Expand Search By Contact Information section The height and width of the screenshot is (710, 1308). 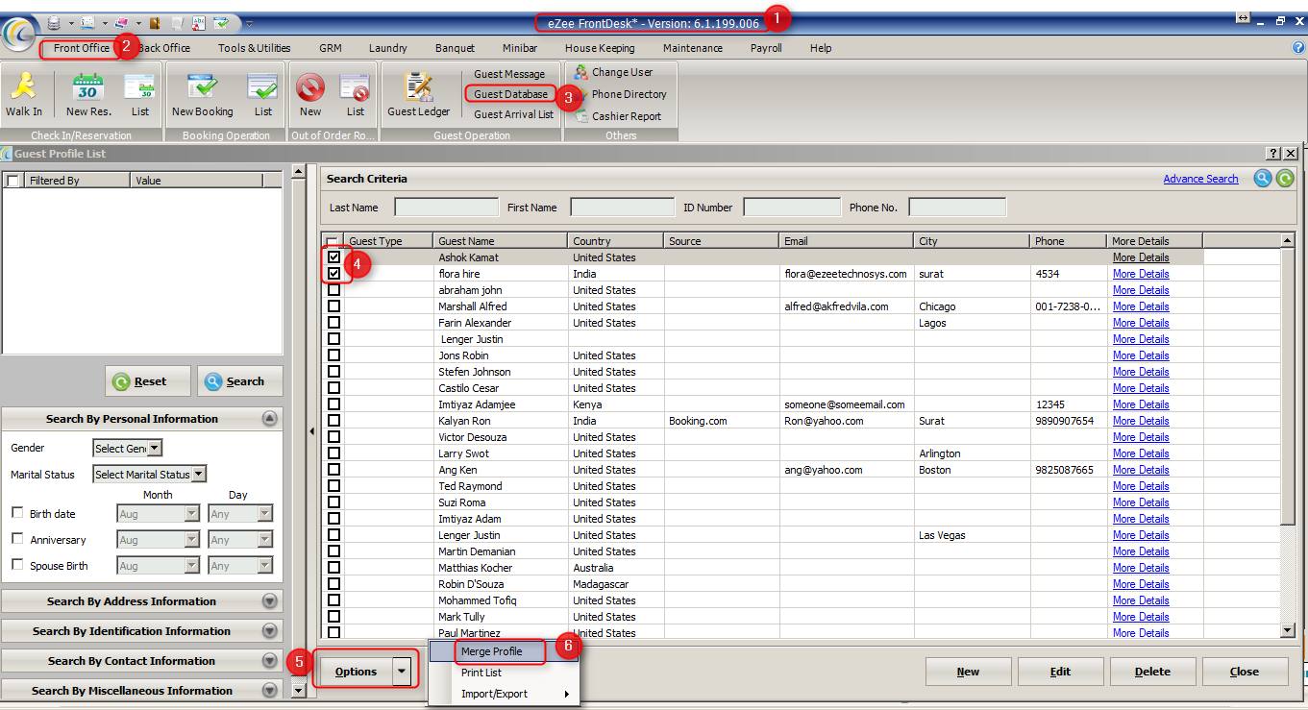click(x=270, y=661)
